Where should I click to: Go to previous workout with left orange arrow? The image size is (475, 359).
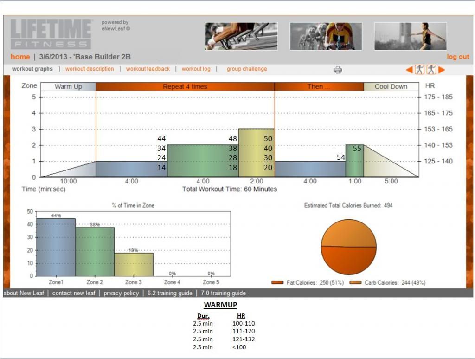pos(409,70)
